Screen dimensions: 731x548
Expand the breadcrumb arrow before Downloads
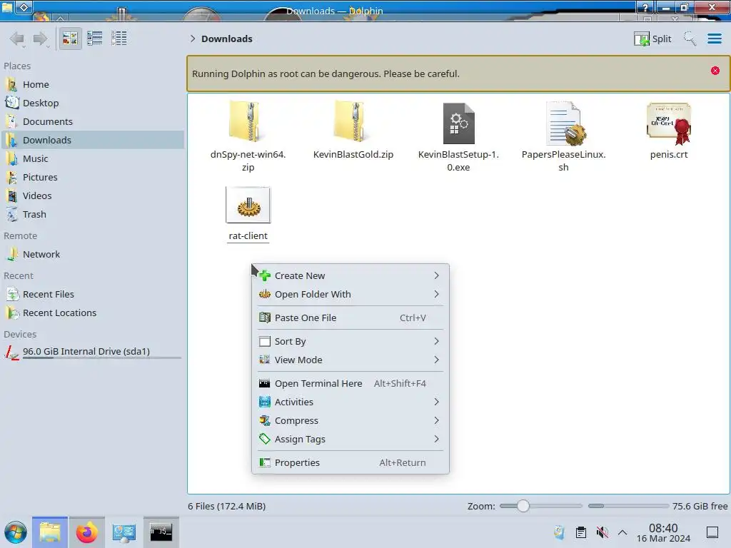(193, 39)
